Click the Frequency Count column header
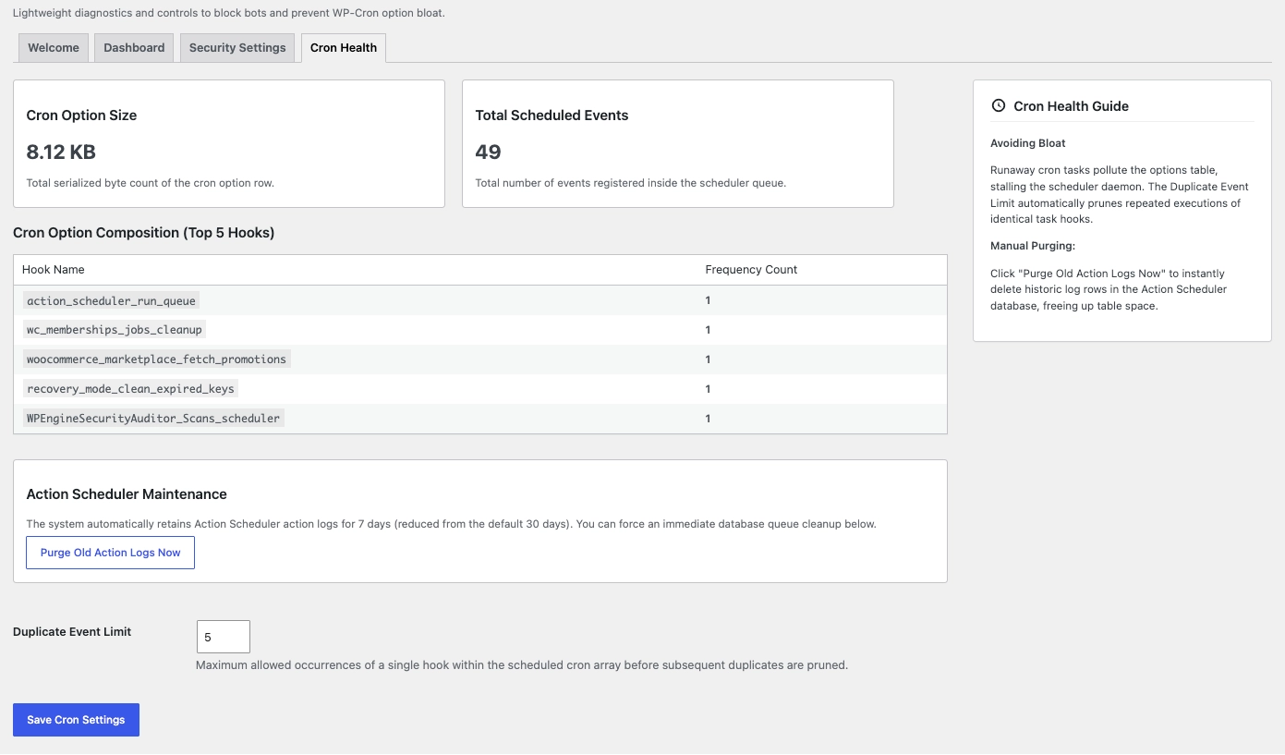1285x755 pixels. tap(751, 270)
